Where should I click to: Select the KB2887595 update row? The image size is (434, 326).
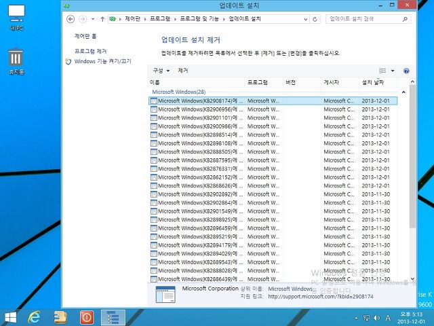(273, 160)
